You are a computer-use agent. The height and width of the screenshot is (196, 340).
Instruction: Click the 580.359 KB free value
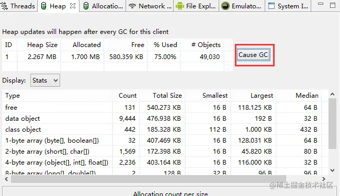126,57
